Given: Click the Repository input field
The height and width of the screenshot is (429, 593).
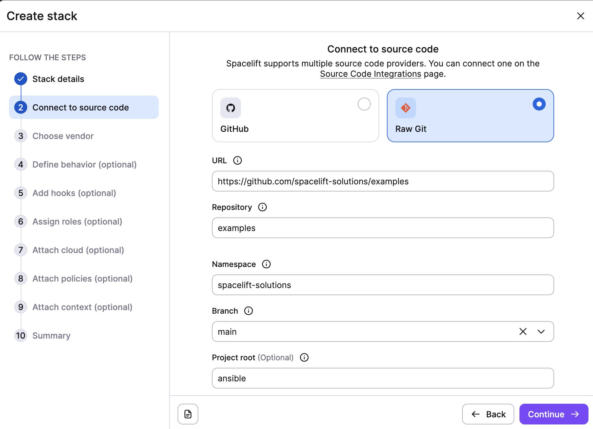Looking at the screenshot, I should point(383,228).
